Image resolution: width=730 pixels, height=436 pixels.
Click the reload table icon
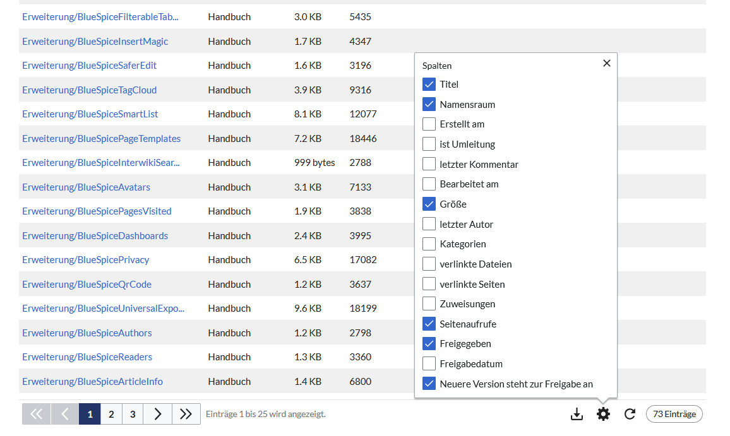[630, 415]
